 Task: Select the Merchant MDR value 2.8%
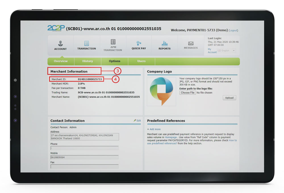[81, 83]
